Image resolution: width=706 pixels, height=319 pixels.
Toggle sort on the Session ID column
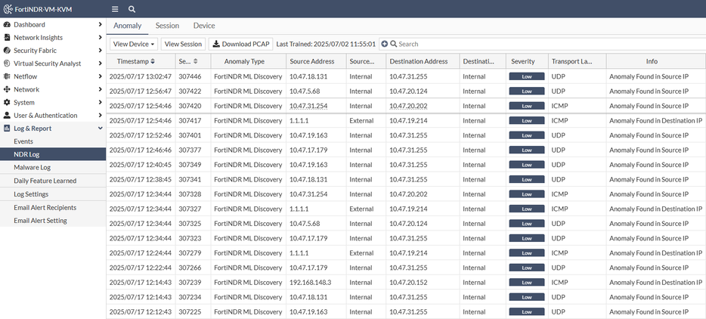pos(196,61)
